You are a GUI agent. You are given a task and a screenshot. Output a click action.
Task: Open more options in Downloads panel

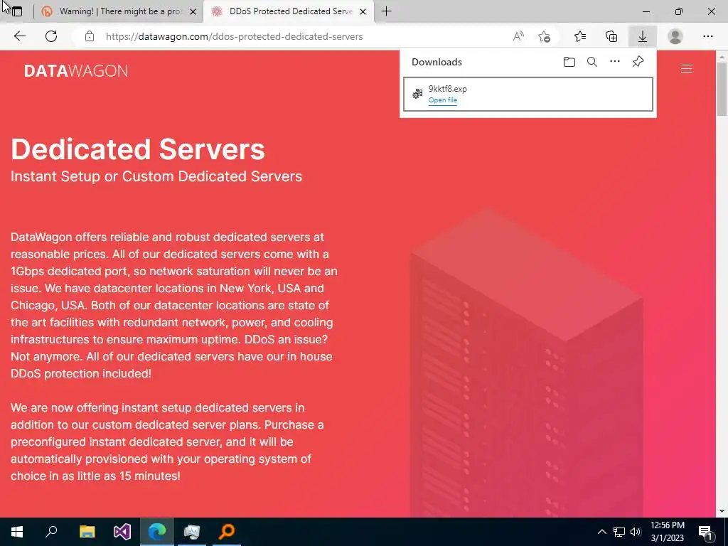(x=615, y=61)
